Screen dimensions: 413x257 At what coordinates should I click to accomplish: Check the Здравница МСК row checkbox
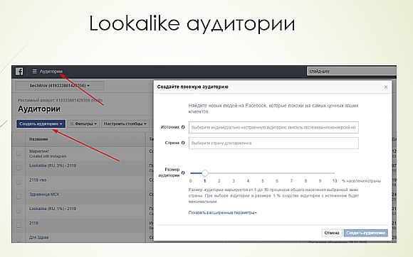point(19,197)
